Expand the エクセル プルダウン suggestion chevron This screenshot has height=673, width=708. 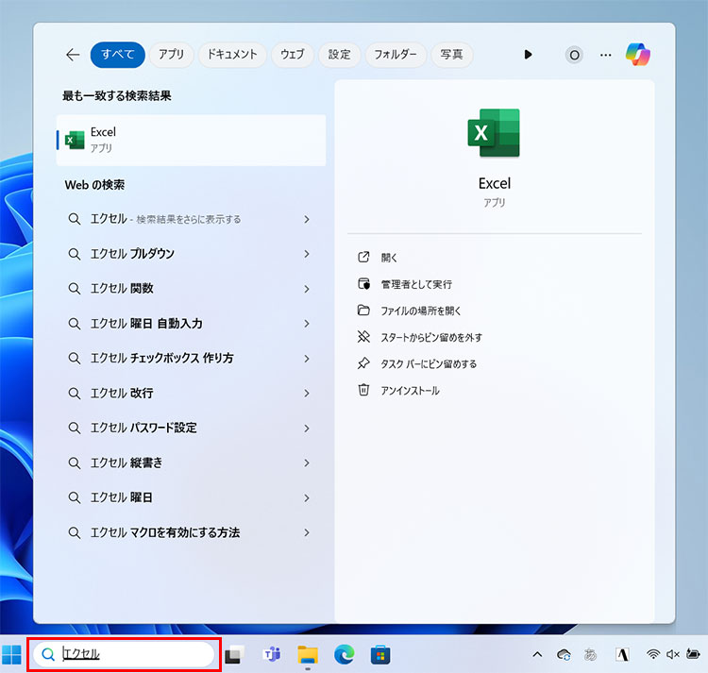click(x=307, y=254)
